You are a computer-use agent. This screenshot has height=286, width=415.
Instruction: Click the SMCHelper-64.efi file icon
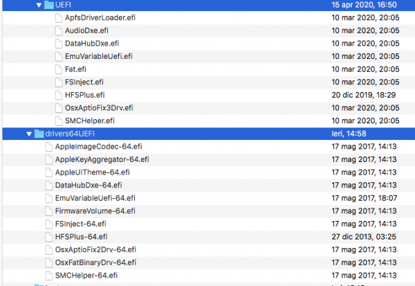click(x=48, y=276)
